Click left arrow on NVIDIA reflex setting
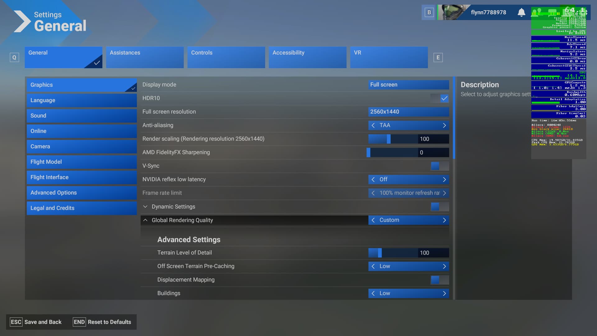 coord(373,180)
